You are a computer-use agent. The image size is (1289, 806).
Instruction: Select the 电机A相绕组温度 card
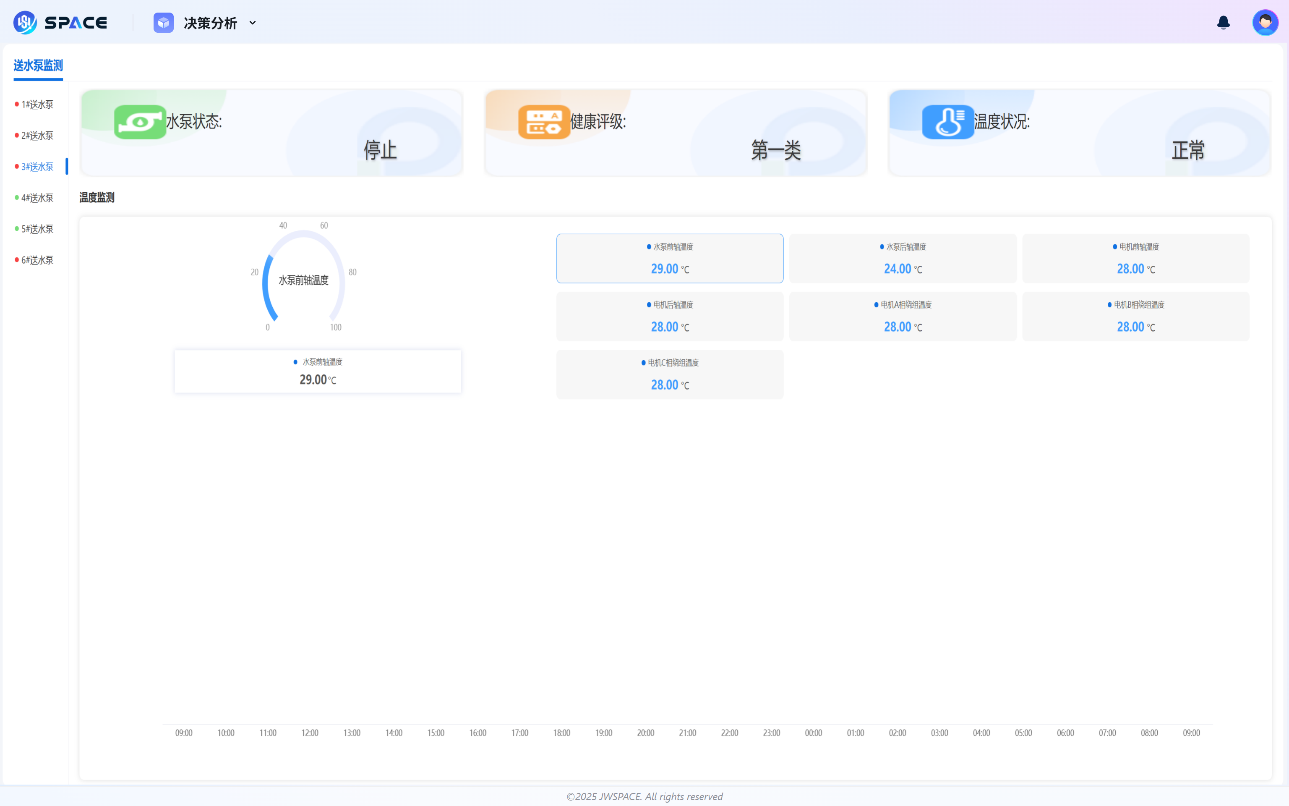click(x=902, y=316)
